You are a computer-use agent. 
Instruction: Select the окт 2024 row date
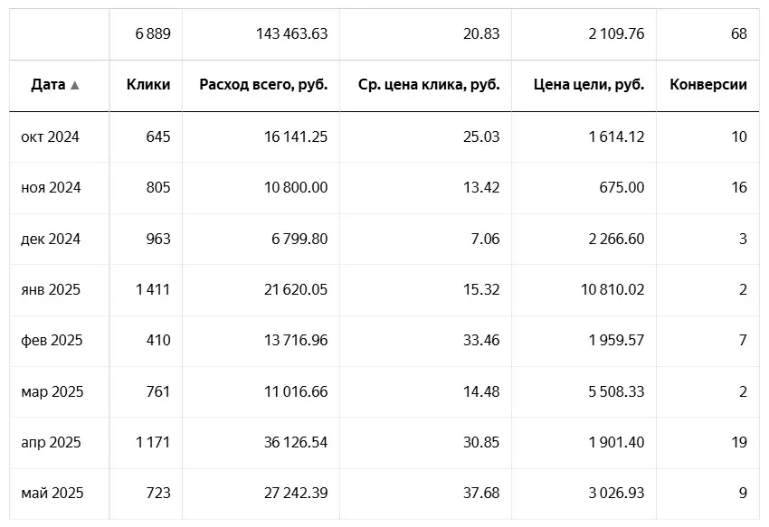pos(50,137)
